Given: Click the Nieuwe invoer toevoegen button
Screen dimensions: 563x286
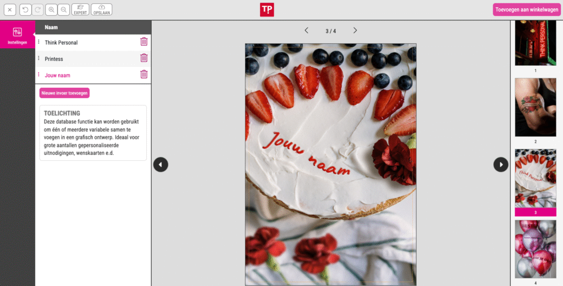Looking at the screenshot, I should [x=64, y=93].
